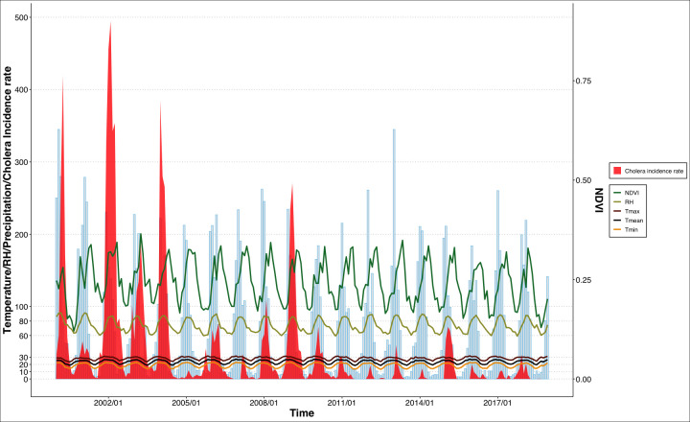Click the '2008/01' x-axis tick label
The height and width of the screenshot is (422, 690).
(264, 403)
